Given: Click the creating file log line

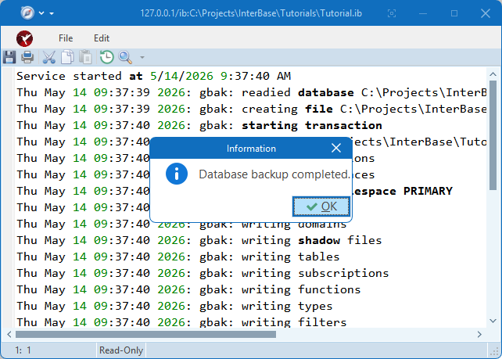Looking at the screenshot, I should tap(252, 109).
